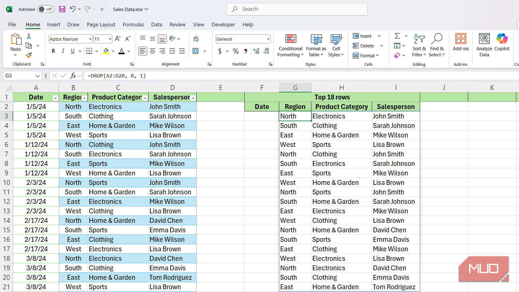Go to the Developer tab
519x292 pixels.
pos(223,24)
